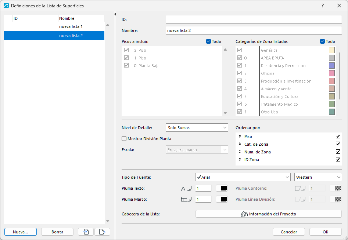Click the Piso sort reorder handle
Viewport: 348px width, 240px height.
240,136
